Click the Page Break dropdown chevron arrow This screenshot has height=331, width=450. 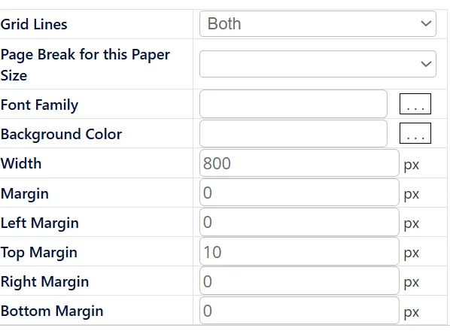click(426, 64)
